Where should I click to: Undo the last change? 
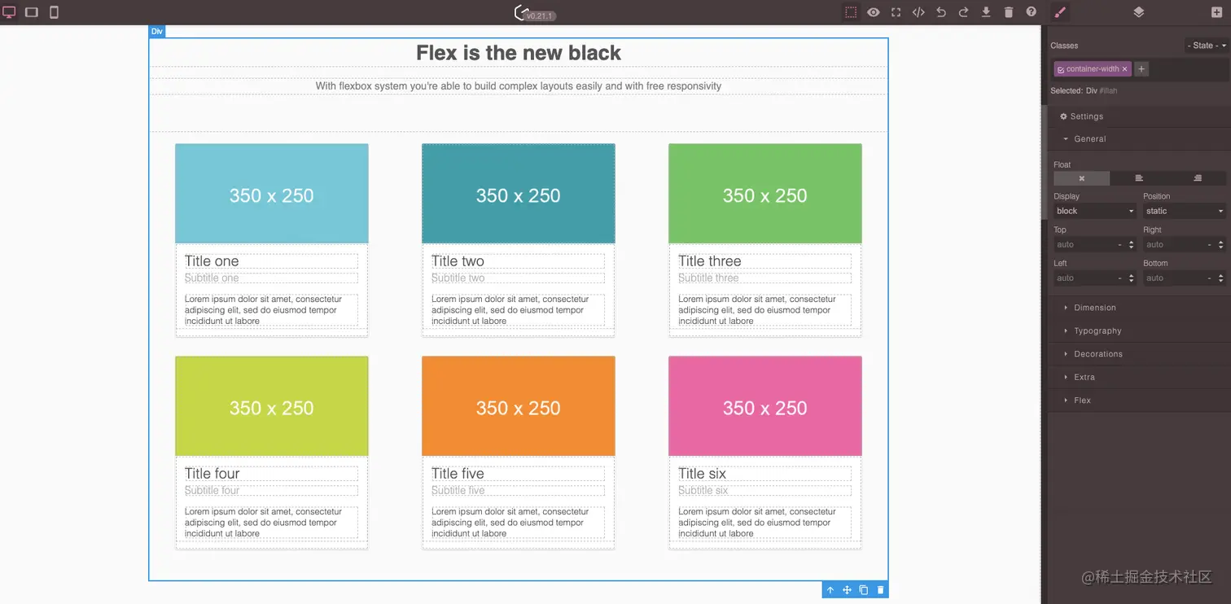941,12
